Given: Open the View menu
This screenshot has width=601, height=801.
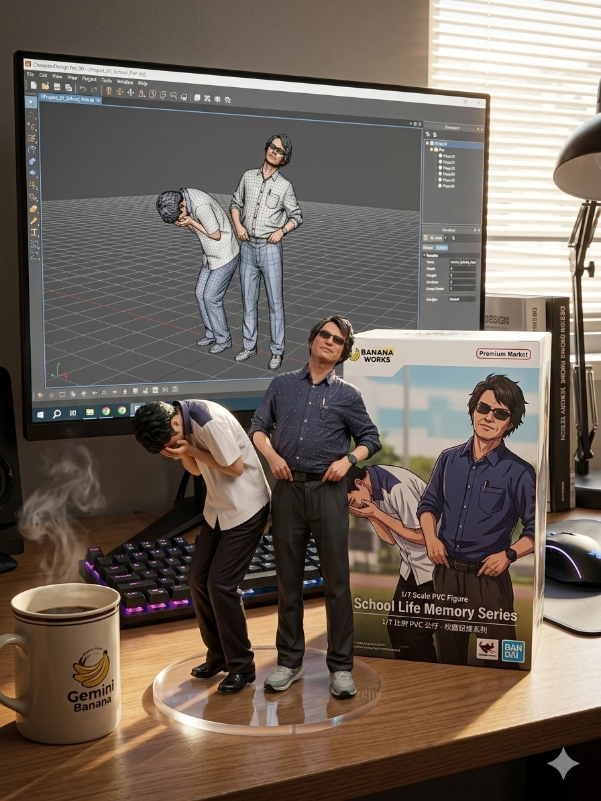Looking at the screenshot, I should click(57, 77).
